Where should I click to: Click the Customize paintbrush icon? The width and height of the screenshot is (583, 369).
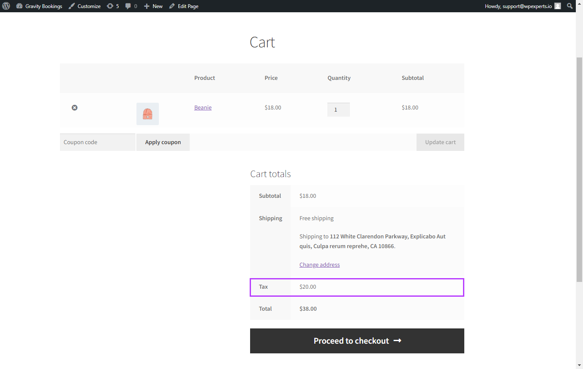click(72, 6)
